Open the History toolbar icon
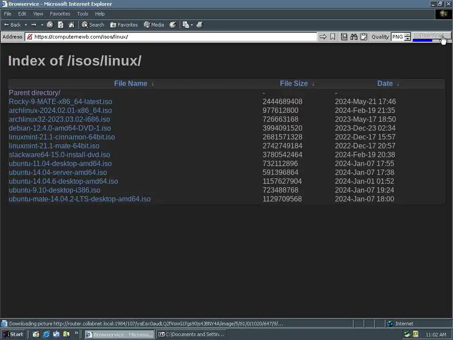The width and height of the screenshot is (453, 340). click(173, 25)
